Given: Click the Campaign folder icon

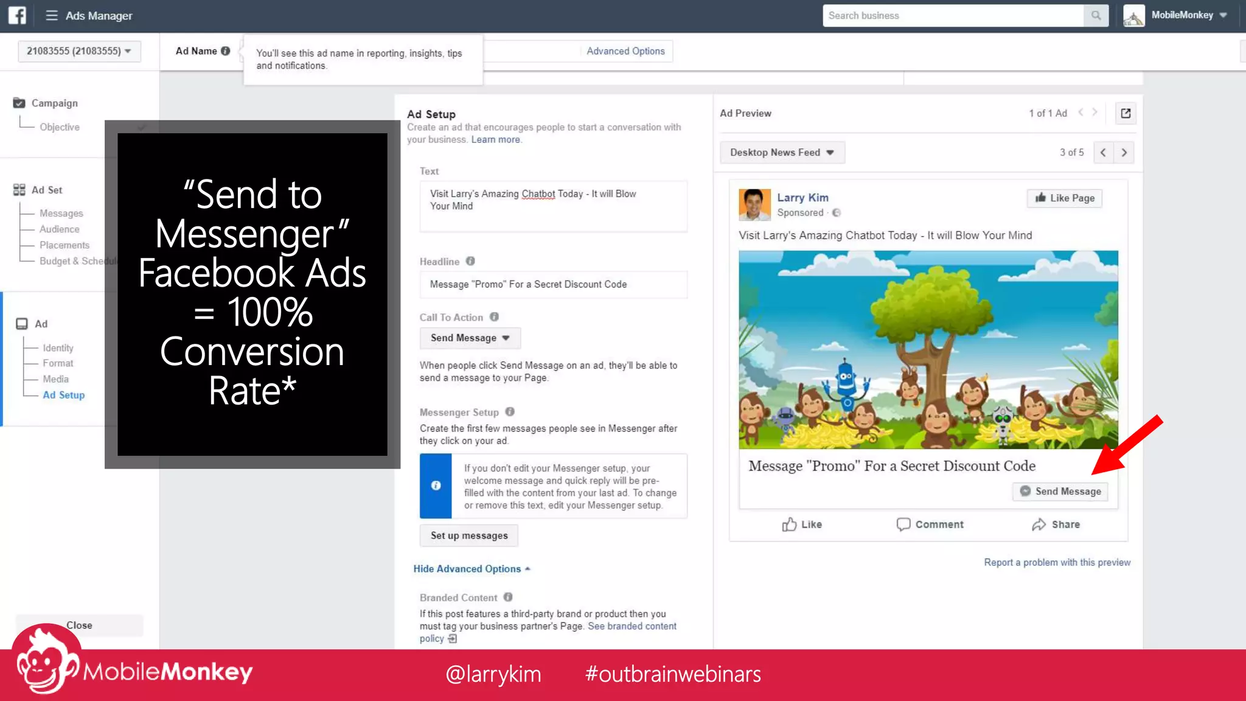Looking at the screenshot, I should pyautogui.click(x=19, y=103).
